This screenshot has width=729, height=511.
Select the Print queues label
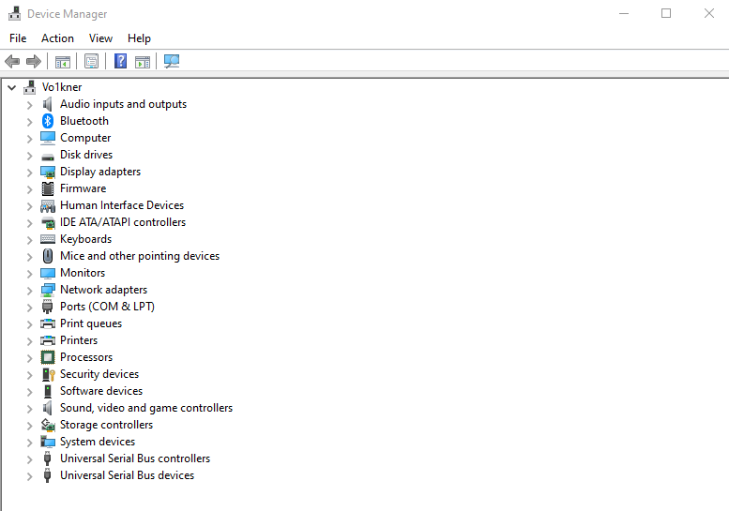pos(91,323)
